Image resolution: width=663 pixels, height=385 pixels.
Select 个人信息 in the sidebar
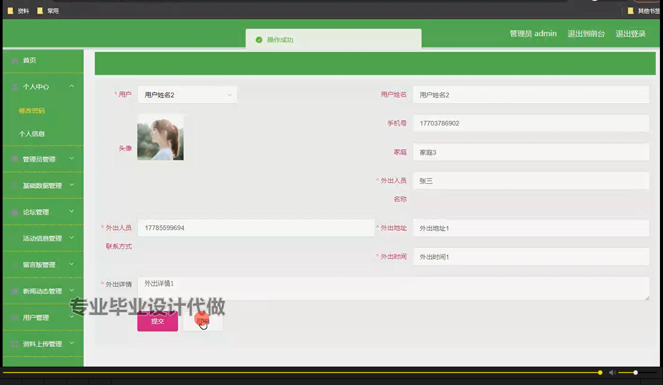pyautogui.click(x=32, y=133)
